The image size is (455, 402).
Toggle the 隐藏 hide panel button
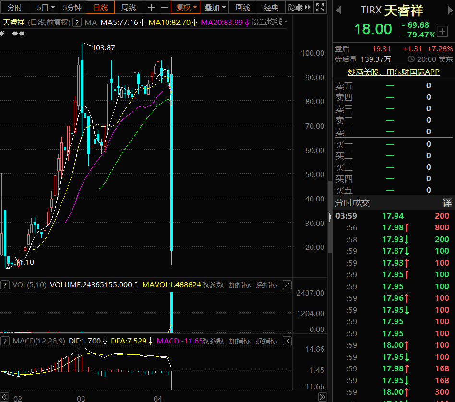299,7
